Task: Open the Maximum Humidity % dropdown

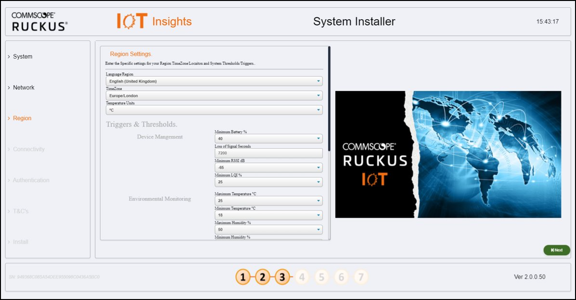Action: point(269,229)
